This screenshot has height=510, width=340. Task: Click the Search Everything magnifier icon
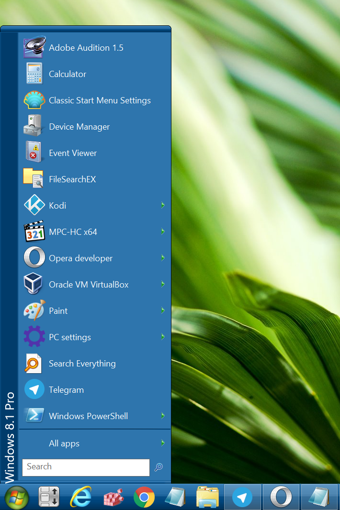tap(33, 363)
